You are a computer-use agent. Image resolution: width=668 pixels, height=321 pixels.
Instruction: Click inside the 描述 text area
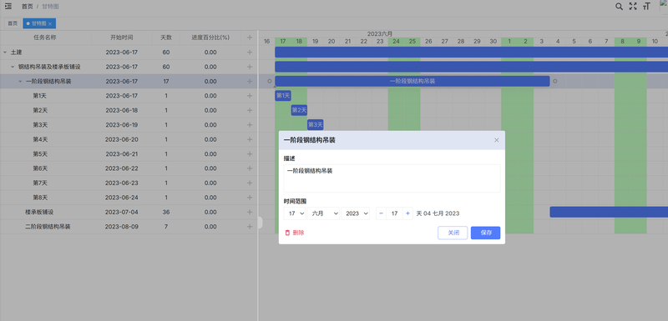(392, 178)
